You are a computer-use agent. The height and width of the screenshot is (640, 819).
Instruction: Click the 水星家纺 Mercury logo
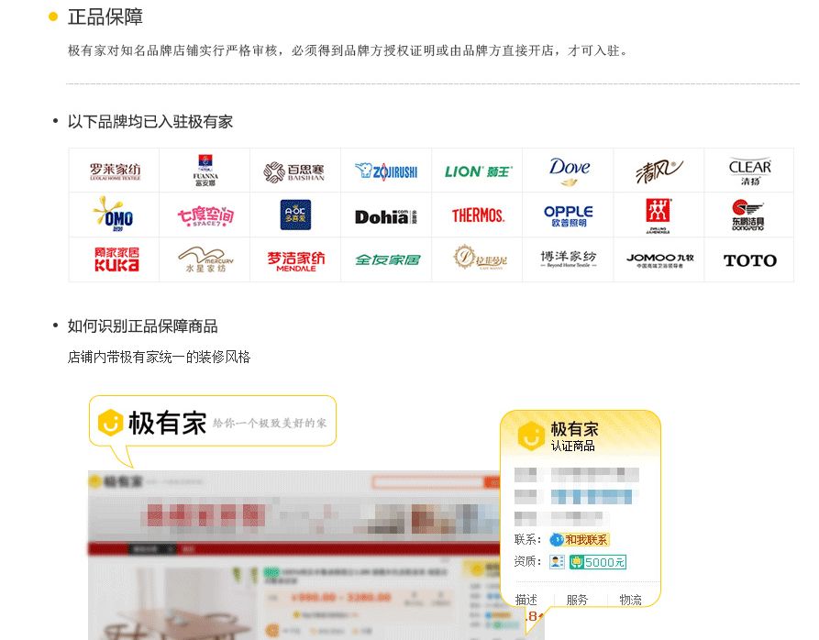coord(205,259)
